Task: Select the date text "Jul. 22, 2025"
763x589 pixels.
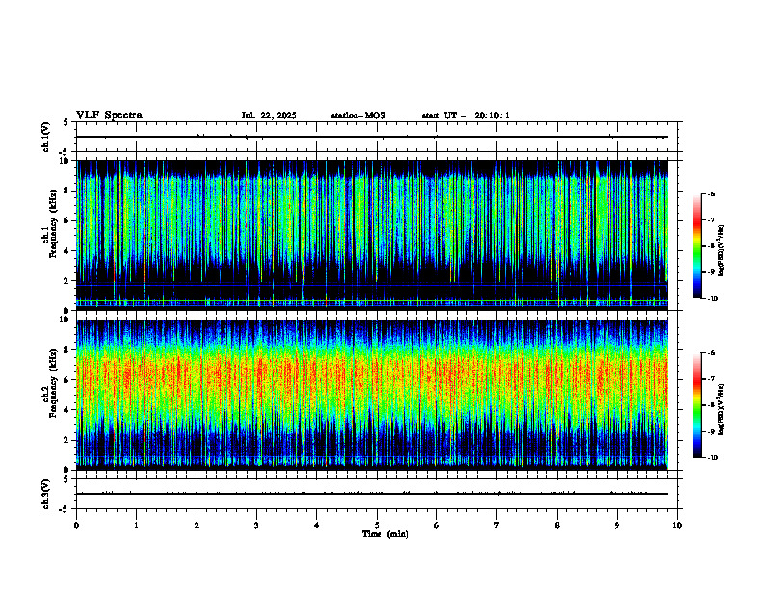Action: 269,115
